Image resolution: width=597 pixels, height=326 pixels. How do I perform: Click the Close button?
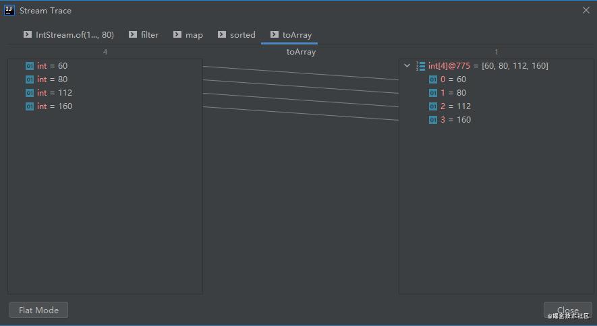pyautogui.click(x=568, y=310)
